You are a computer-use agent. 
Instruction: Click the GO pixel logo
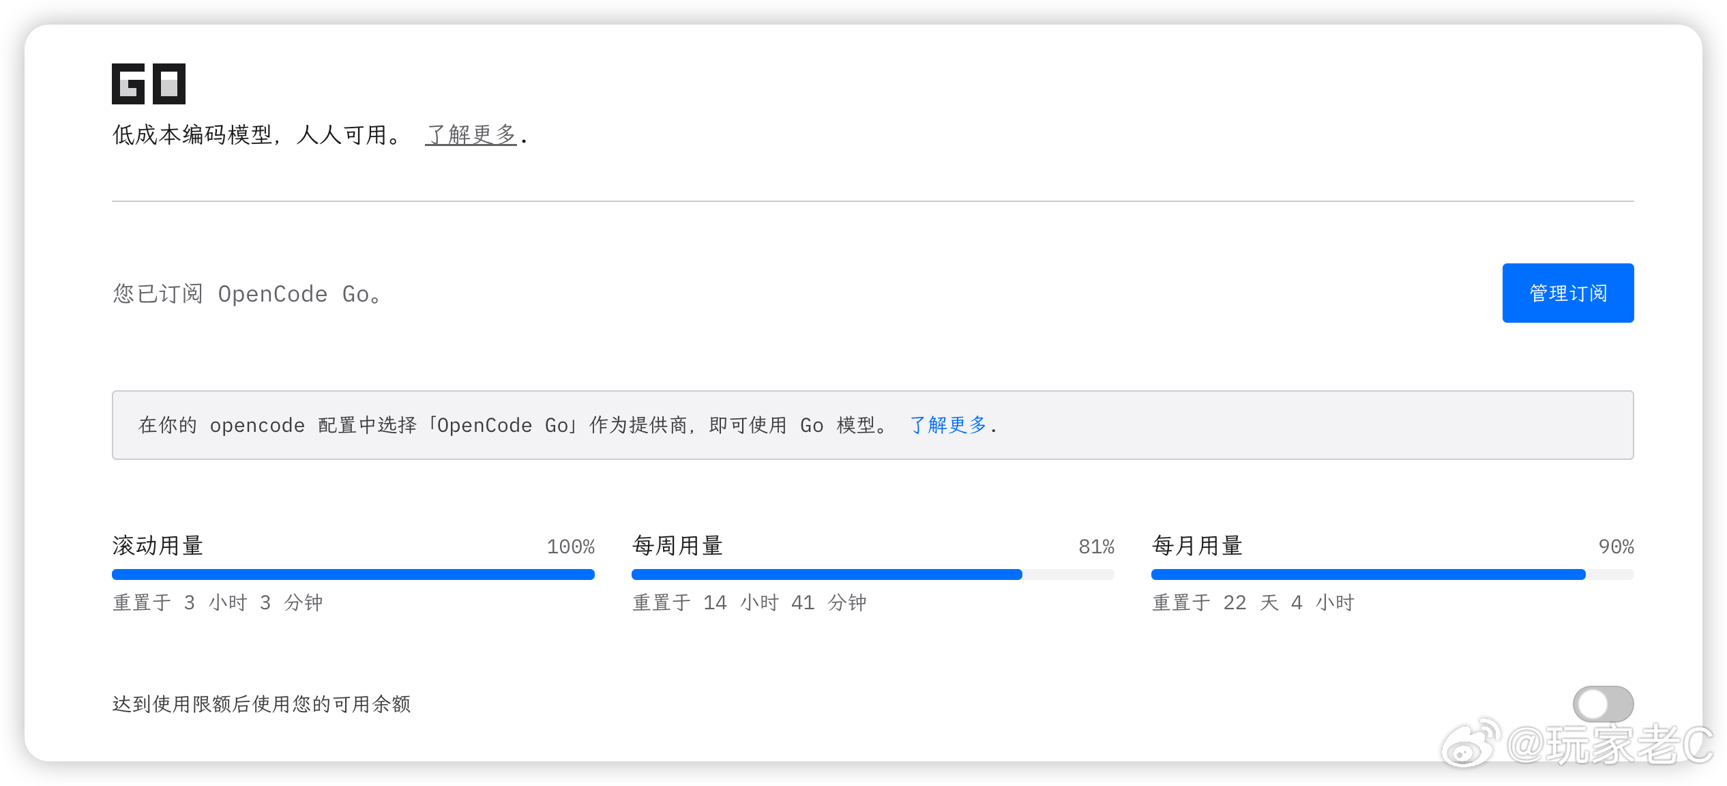click(149, 84)
